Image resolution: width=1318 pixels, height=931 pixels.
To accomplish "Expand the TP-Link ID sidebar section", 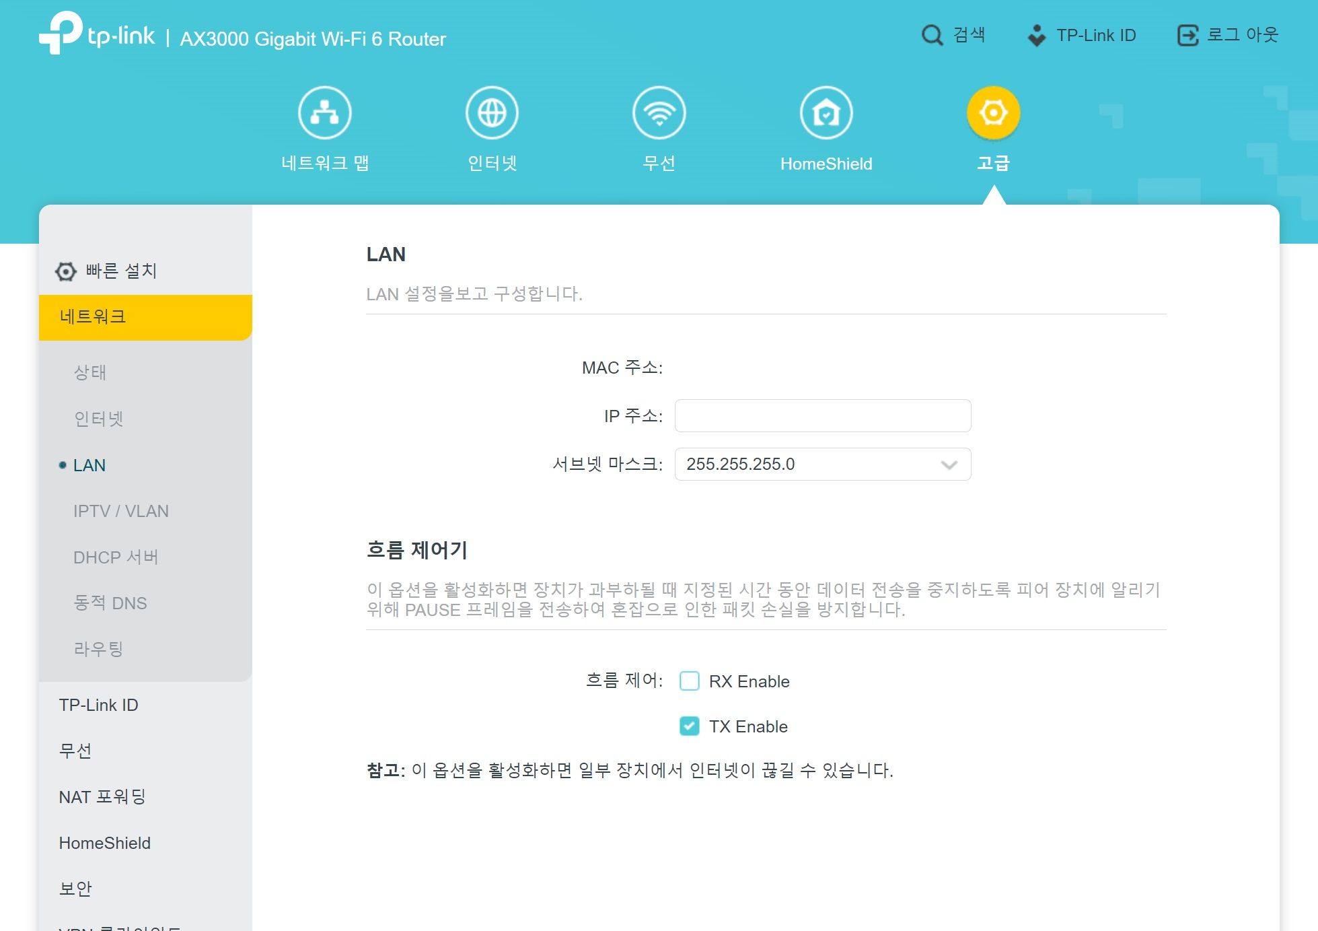I will point(98,705).
